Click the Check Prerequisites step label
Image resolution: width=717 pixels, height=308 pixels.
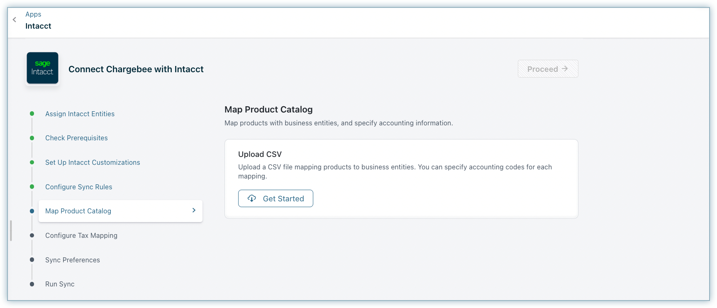(x=76, y=138)
